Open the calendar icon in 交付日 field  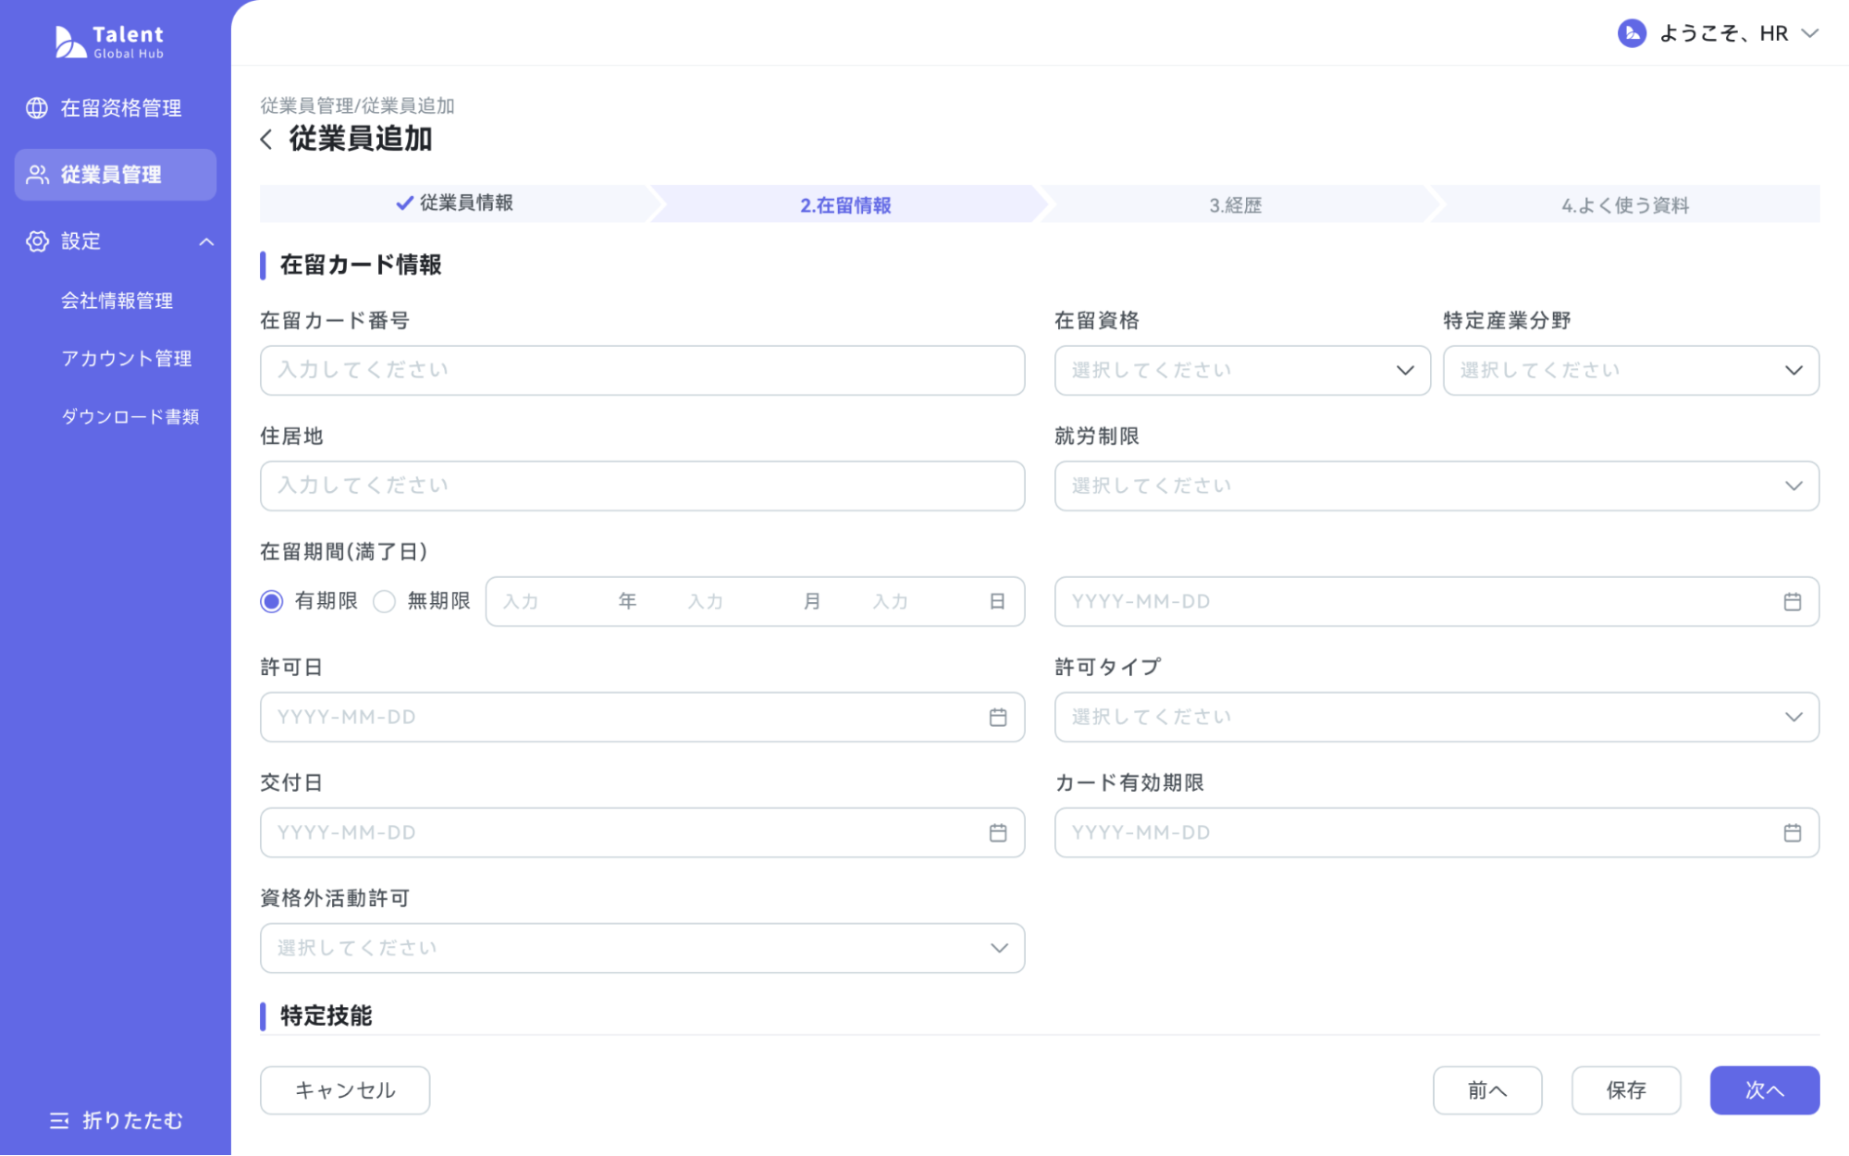click(997, 833)
